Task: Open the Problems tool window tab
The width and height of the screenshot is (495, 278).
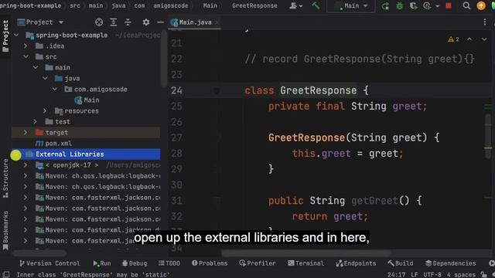Action: pyautogui.click(x=210, y=263)
